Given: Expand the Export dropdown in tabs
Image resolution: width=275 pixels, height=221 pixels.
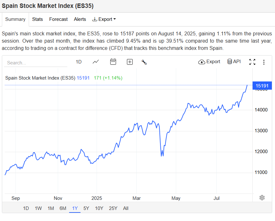Looking at the screenshot, I should point(104,19).
